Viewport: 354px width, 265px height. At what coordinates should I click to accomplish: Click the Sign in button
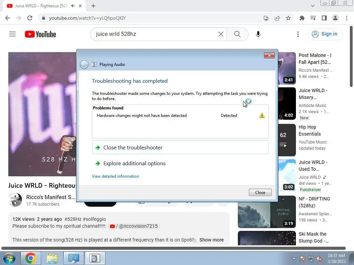(x=325, y=34)
